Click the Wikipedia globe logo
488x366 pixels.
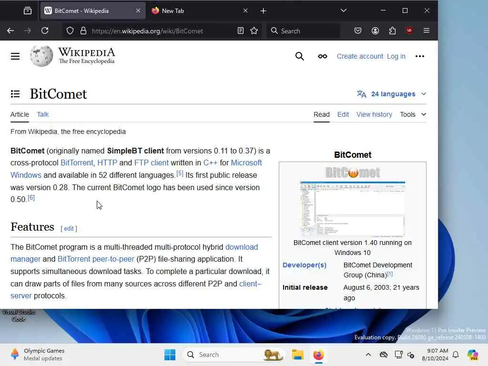pos(41,56)
